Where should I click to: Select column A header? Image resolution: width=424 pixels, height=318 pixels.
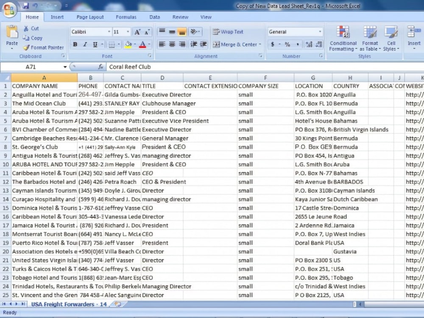click(44, 78)
